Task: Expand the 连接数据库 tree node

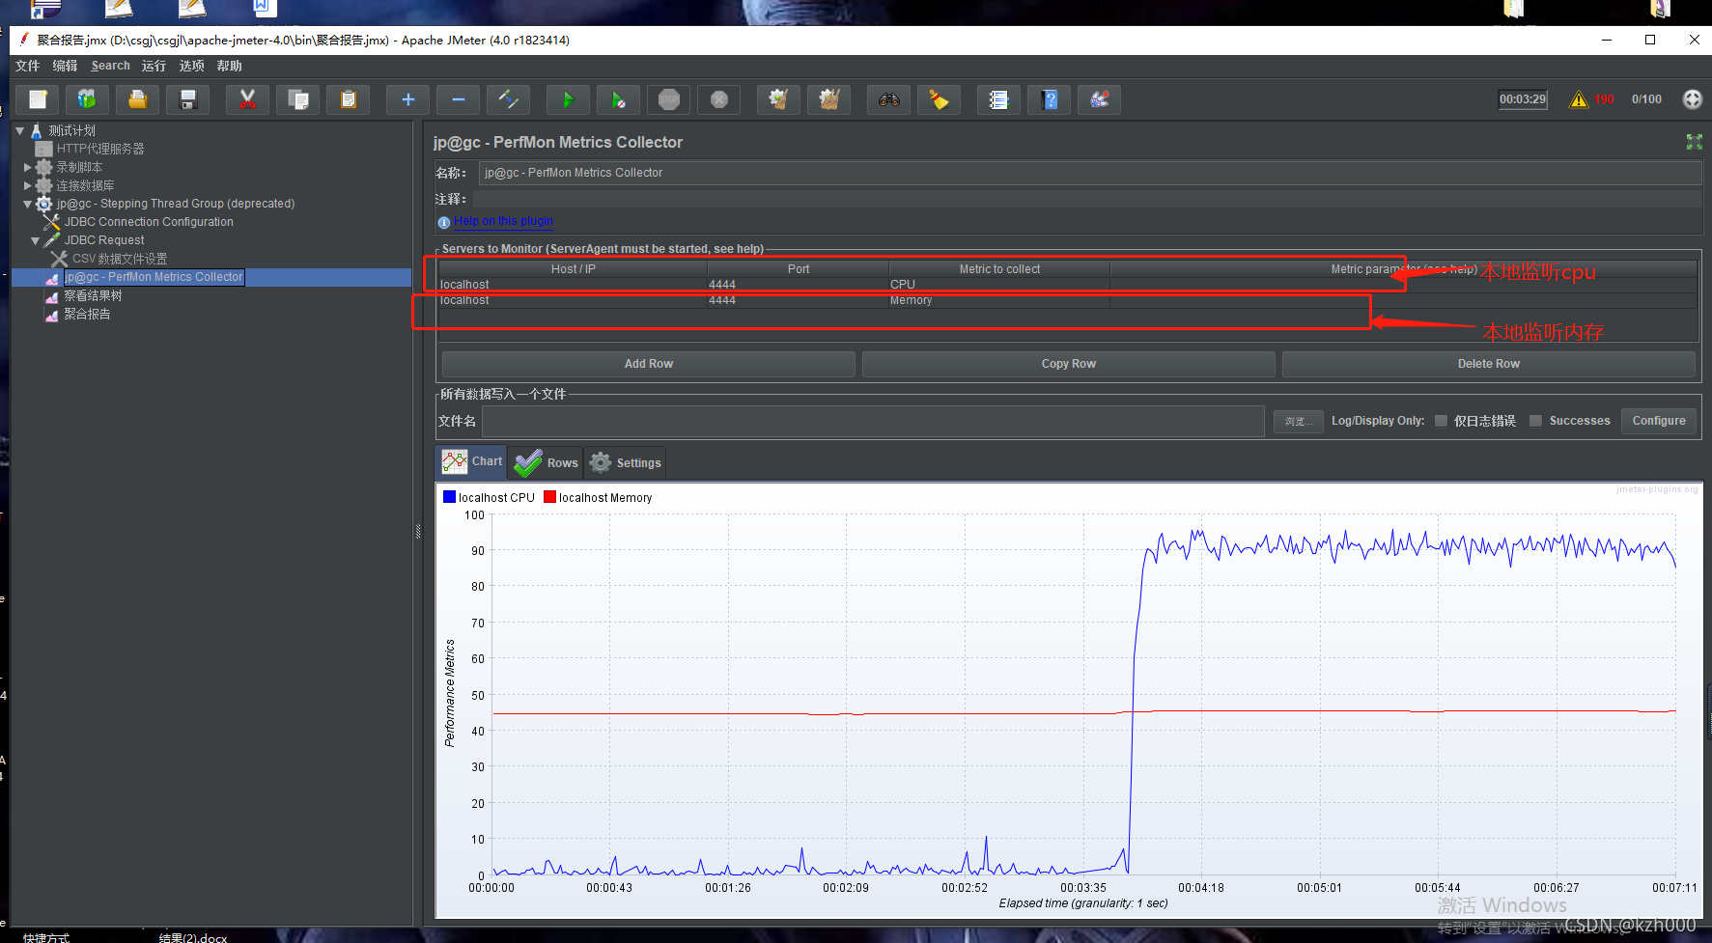Action: click(28, 185)
